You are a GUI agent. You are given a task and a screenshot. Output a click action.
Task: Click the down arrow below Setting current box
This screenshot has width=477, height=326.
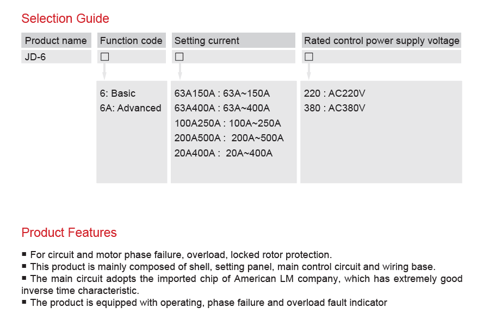(x=180, y=71)
